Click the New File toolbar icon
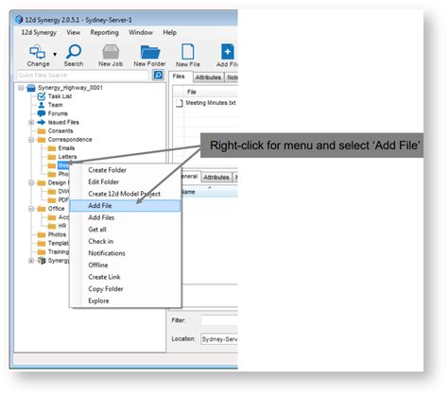The width and height of the screenshot is (448, 396). (x=188, y=52)
